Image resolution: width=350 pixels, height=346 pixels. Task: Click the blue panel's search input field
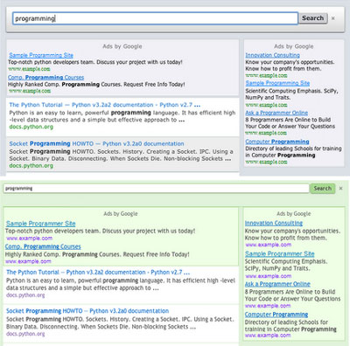point(155,18)
